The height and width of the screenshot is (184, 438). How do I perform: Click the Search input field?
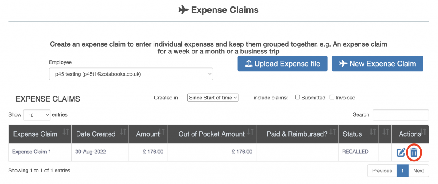point(401,115)
